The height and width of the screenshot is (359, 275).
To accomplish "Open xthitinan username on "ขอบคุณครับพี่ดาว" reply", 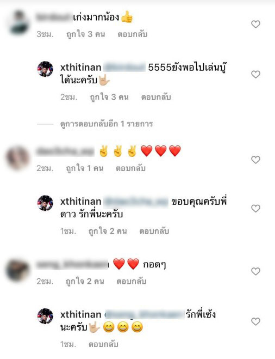I will point(80,202).
